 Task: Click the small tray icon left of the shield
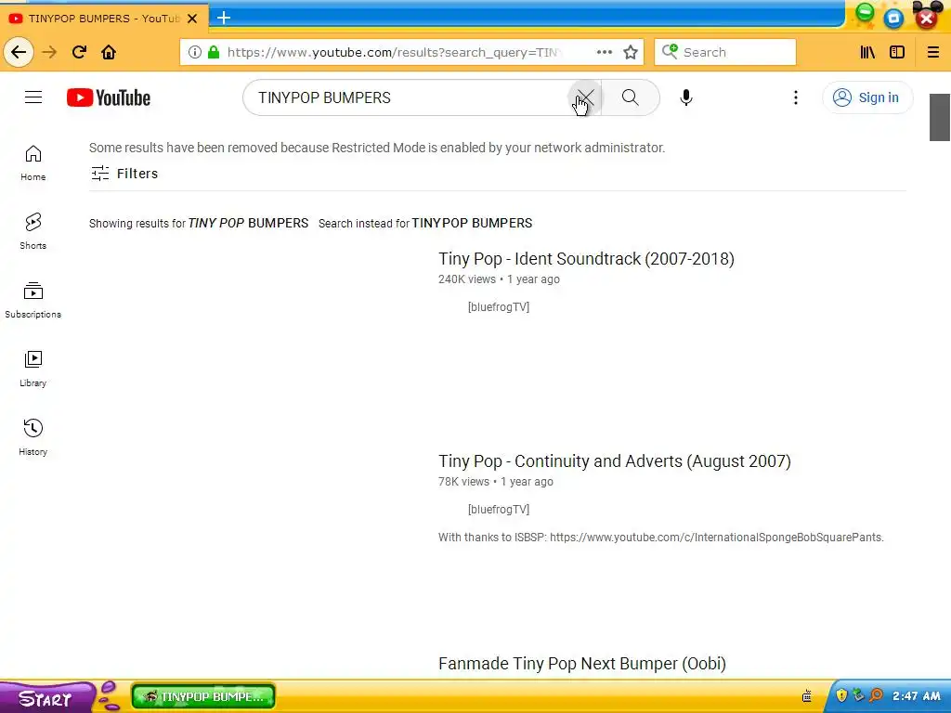pos(807,696)
